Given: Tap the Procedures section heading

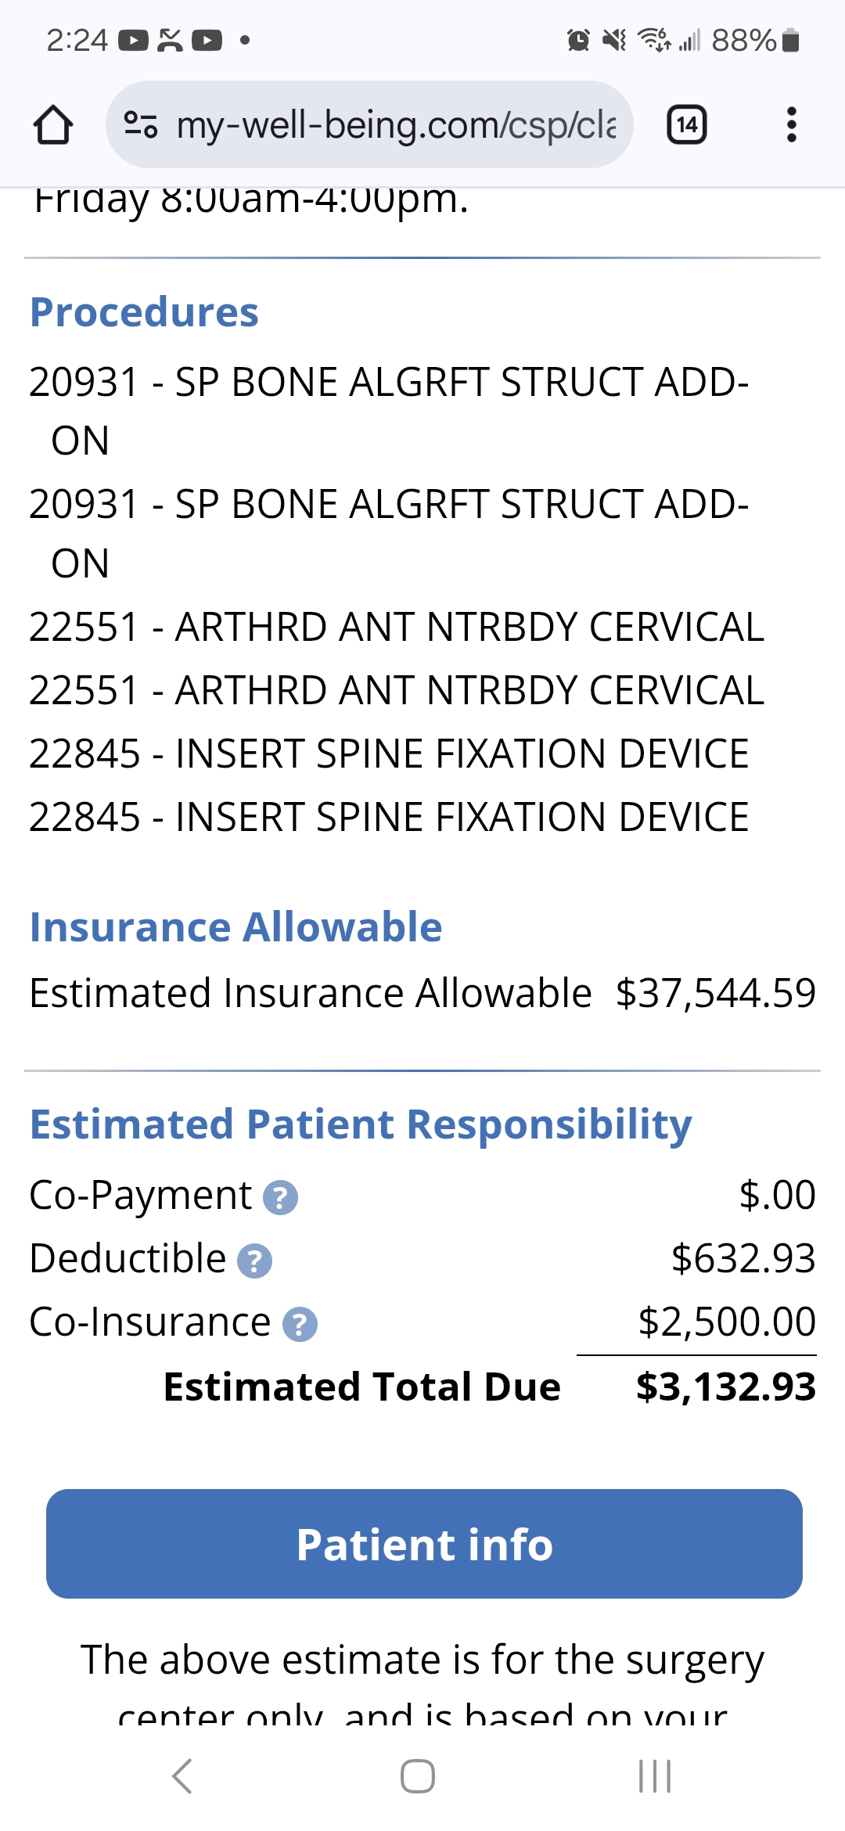Looking at the screenshot, I should tap(144, 312).
